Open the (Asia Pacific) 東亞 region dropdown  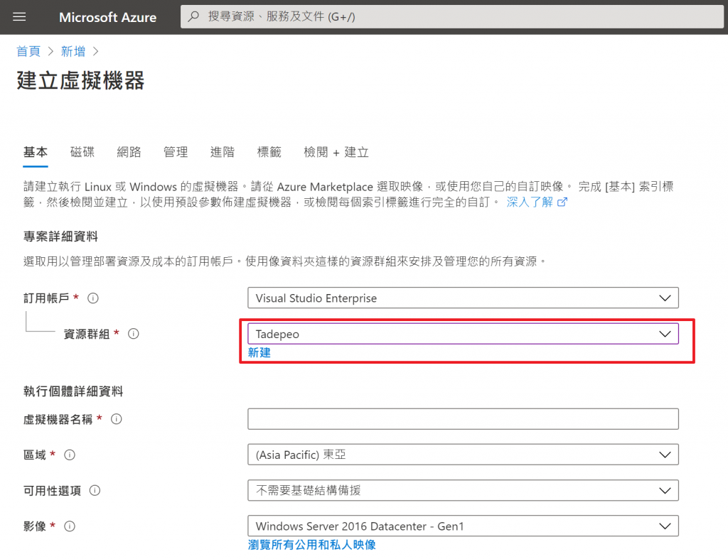tap(463, 455)
